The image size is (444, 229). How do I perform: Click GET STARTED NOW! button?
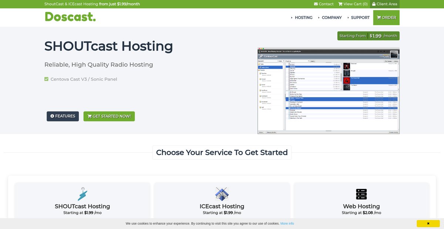(x=109, y=116)
